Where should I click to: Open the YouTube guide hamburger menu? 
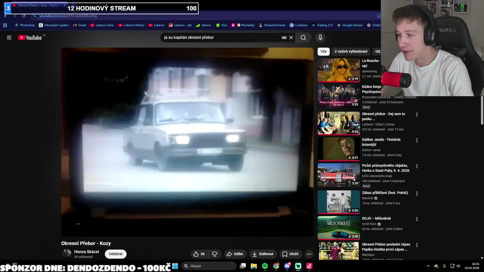pos(9,37)
